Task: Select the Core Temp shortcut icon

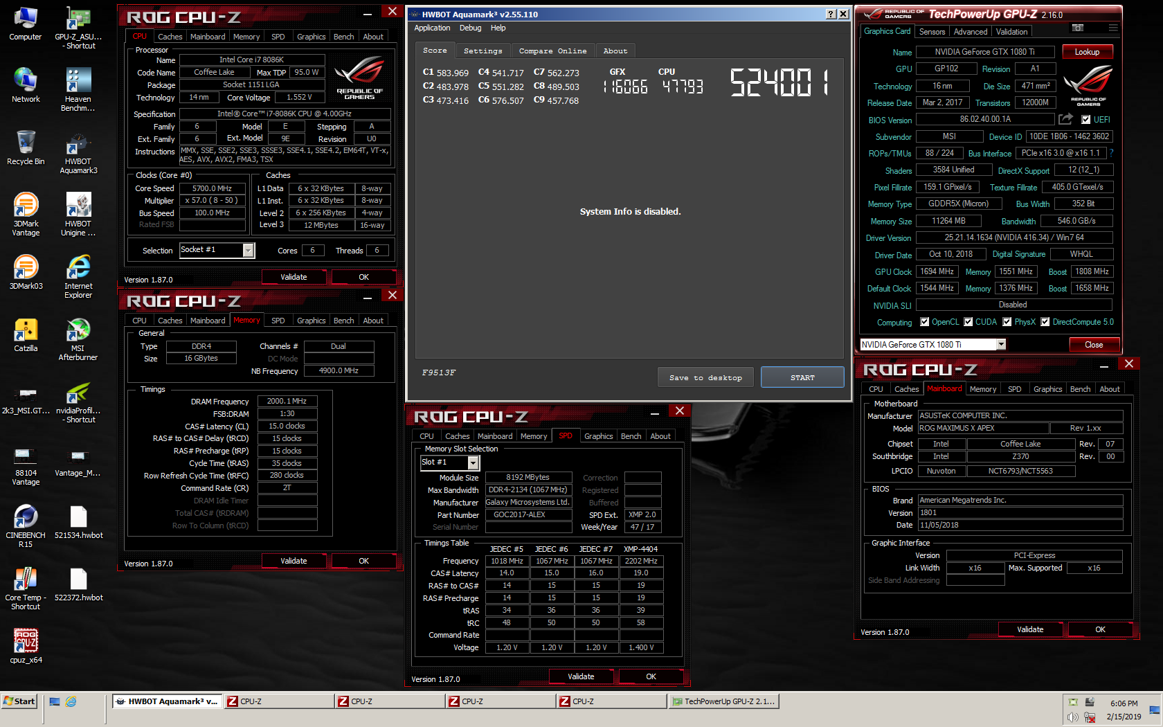Action: click(x=26, y=589)
